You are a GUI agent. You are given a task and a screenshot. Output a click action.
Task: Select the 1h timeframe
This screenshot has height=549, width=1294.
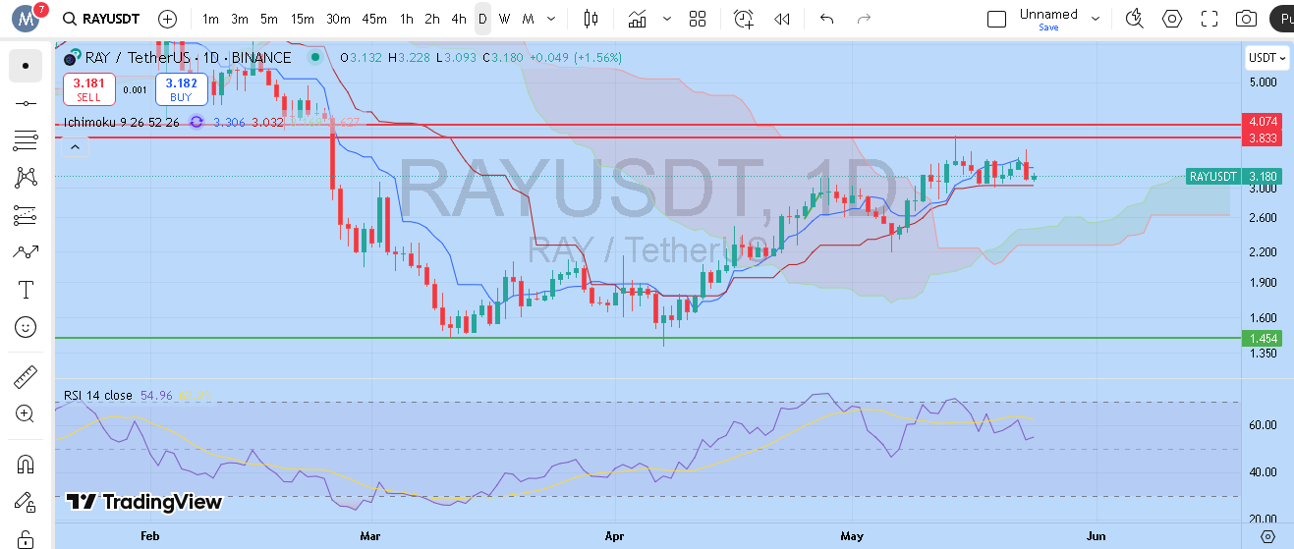(x=407, y=19)
